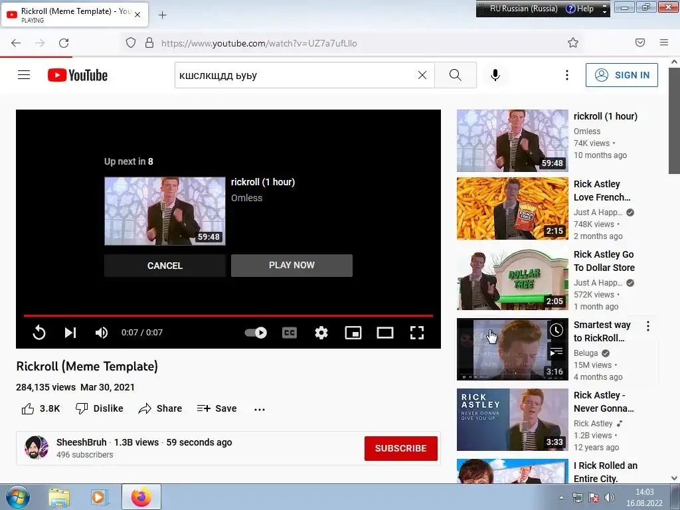The height and width of the screenshot is (510, 680).
Task: Open Smartest way to RickRoll options menu
Action: (648, 326)
